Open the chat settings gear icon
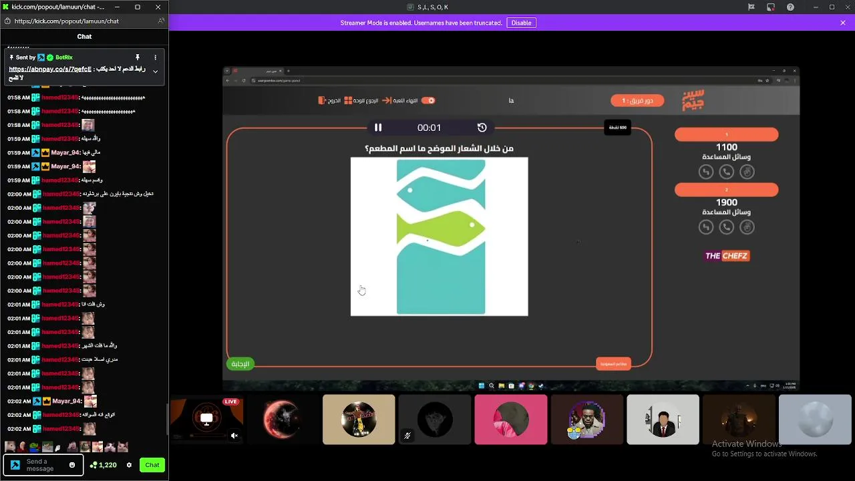 click(x=129, y=465)
